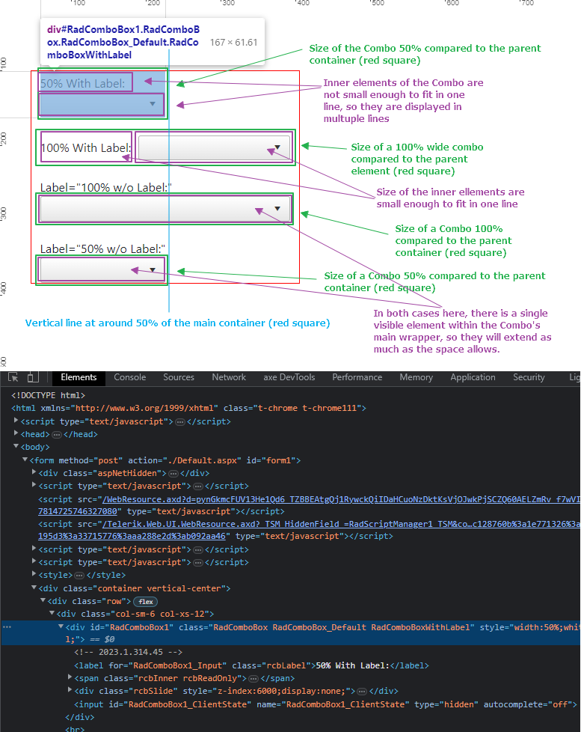Click the ellipsis inside the head node

click(57, 435)
